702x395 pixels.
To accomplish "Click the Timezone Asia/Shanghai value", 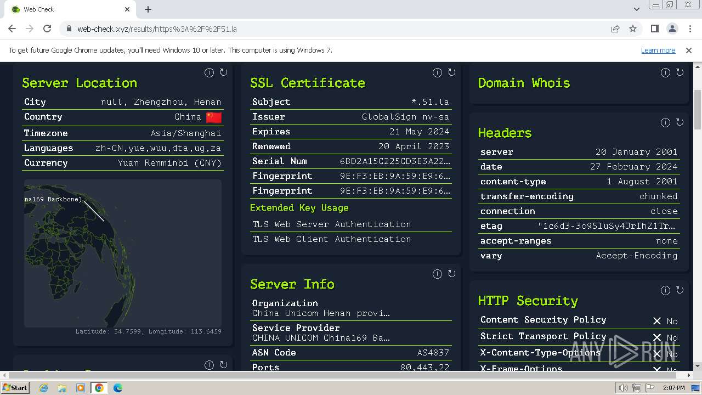I will pyautogui.click(x=186, y=133).
